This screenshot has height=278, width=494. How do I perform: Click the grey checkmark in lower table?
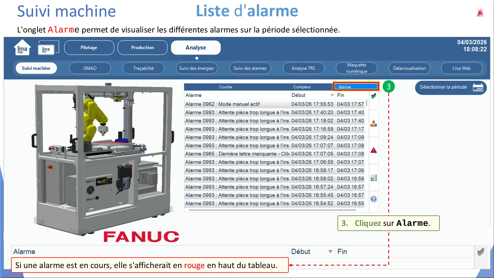(481, 252)
